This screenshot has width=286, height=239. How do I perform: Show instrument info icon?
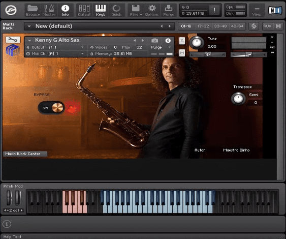tap(168, 41)
